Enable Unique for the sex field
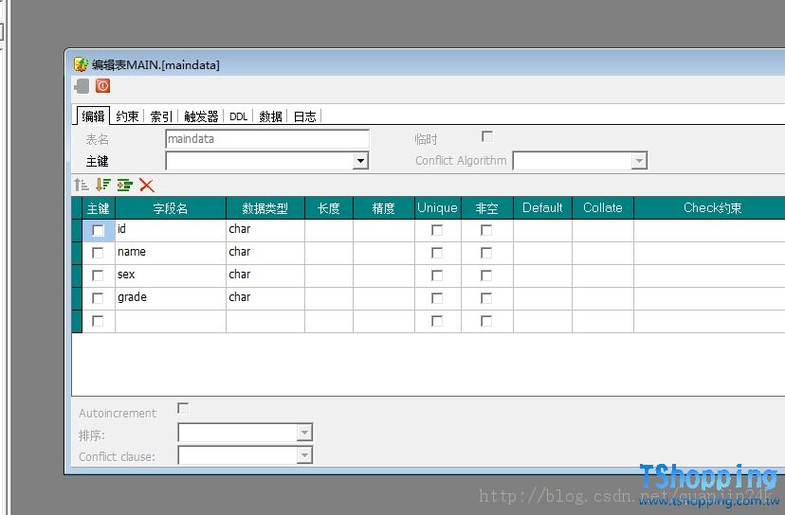This screenshot has width=785, height=515. [x=437, y=275]
